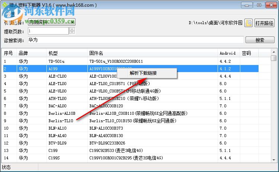Select firmware ATH-TL00HC01B210 (荣耀7i移动版)
This screenshot has width=279, height=172.
(124, 98)
